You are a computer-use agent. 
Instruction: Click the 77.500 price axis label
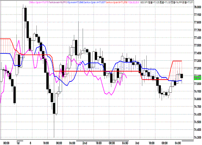click(197, 45)
